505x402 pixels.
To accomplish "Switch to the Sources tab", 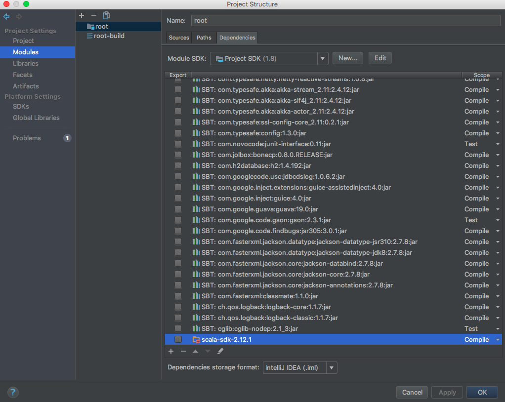I will click(x=179, y=38).
